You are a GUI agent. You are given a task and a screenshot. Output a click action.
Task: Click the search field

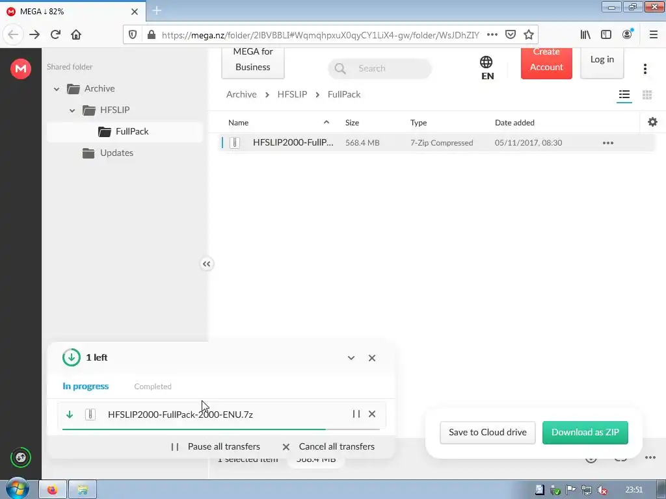[x=380, y=68]
